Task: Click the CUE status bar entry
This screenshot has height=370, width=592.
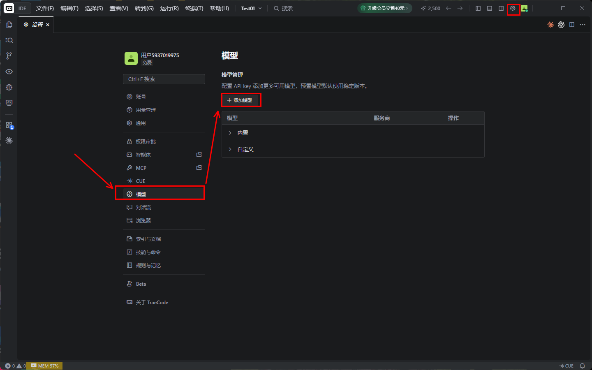Action: pos(567,366)
